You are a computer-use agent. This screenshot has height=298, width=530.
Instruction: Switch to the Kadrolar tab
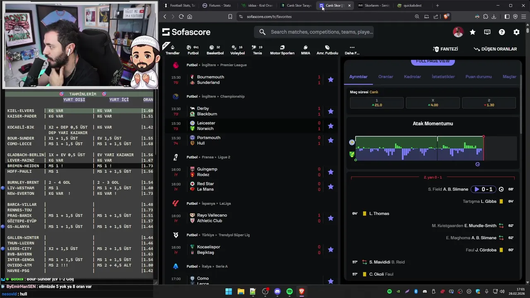click(x=412, y=77)
